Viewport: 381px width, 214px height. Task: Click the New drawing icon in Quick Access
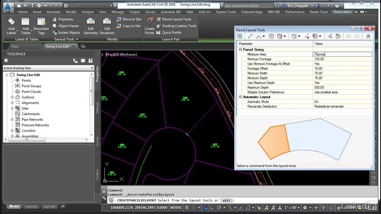(x=19, y=5)
